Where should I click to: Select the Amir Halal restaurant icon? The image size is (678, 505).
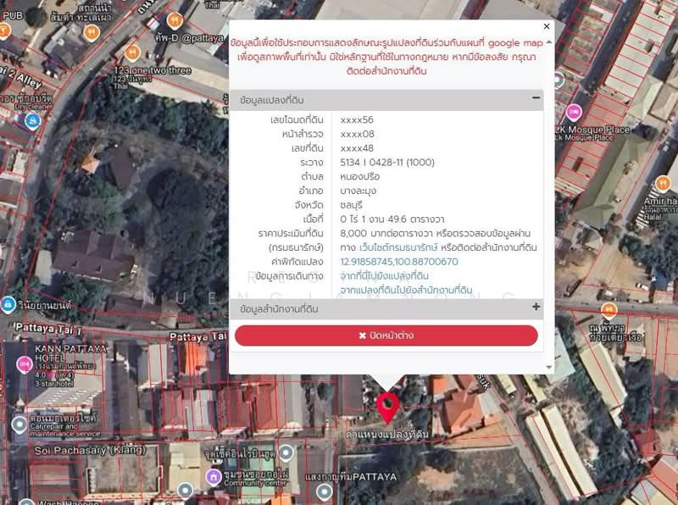[x=663, y=183]
